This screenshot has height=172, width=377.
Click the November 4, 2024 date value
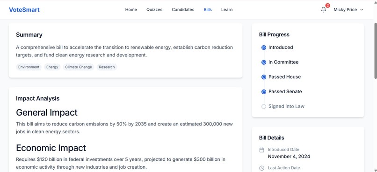pyautogui.click(x=289, y=157)
